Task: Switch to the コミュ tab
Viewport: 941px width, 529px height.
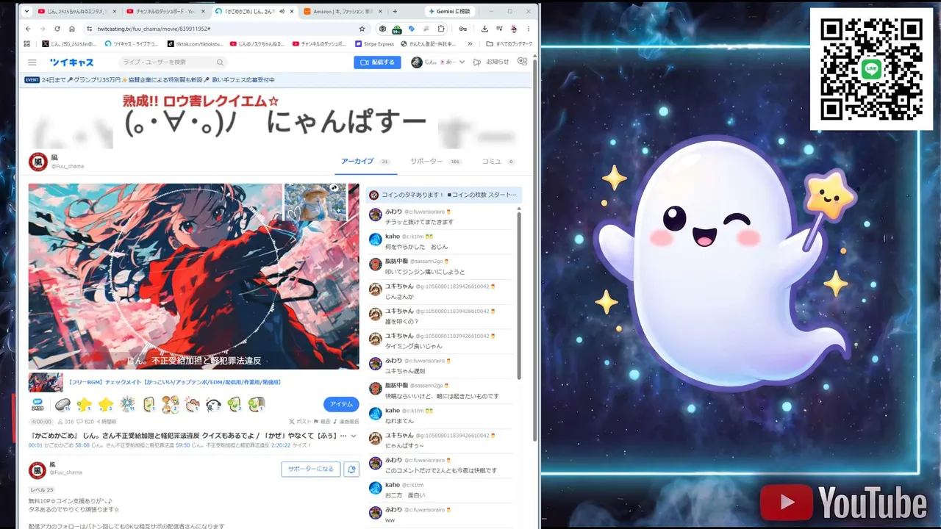Action: (x=498, y=162)
